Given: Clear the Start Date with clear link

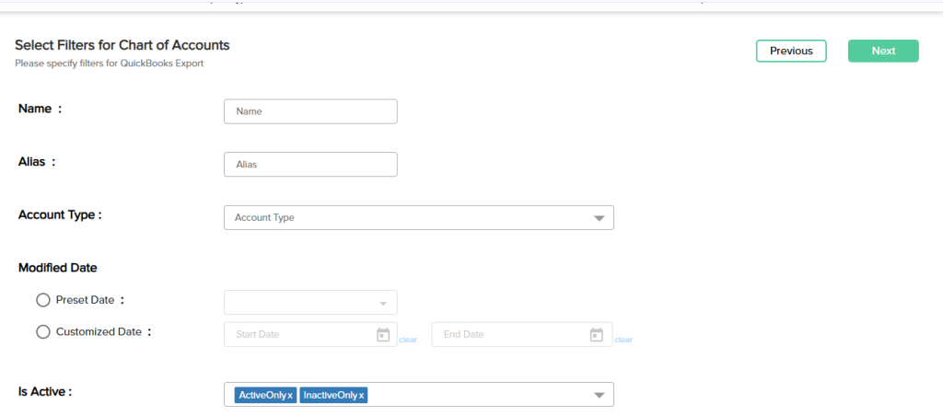Looking at the screenshot, I should (x=408, y=340).
